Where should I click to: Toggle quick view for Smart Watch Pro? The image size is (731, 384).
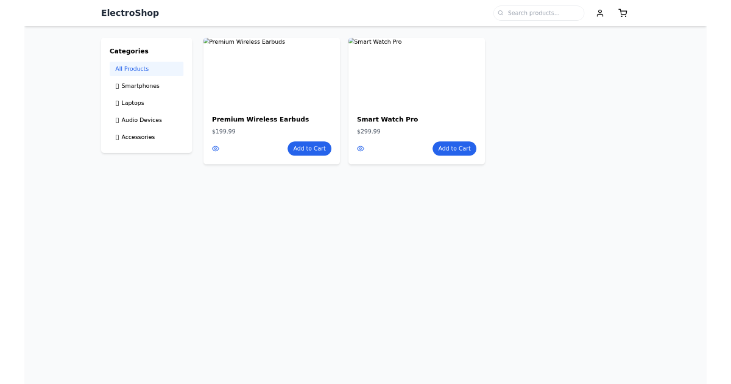tap(361, 148)
